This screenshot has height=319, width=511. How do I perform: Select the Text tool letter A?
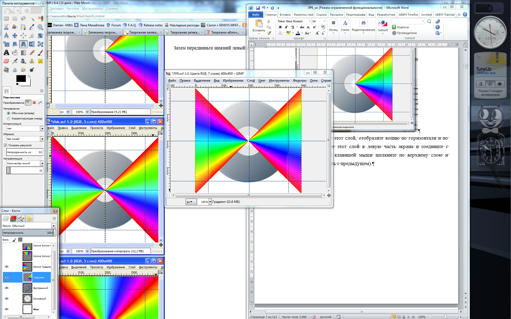point(6,53)
